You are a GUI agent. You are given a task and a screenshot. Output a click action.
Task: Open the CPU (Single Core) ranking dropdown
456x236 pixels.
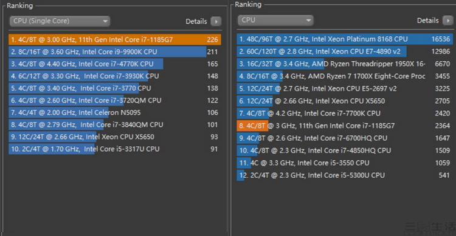[60, 21]
